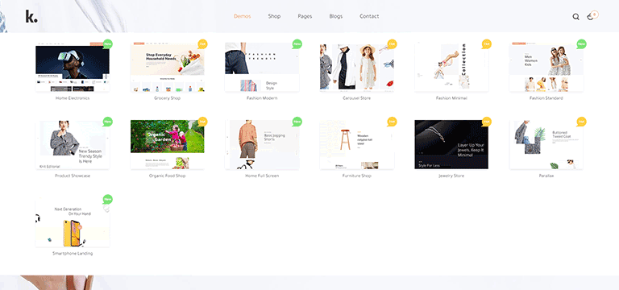Image resolution: width=619 pixels, height=290 pixels.
Task: Open the shopping cart icon
Action: coord(591,17)
